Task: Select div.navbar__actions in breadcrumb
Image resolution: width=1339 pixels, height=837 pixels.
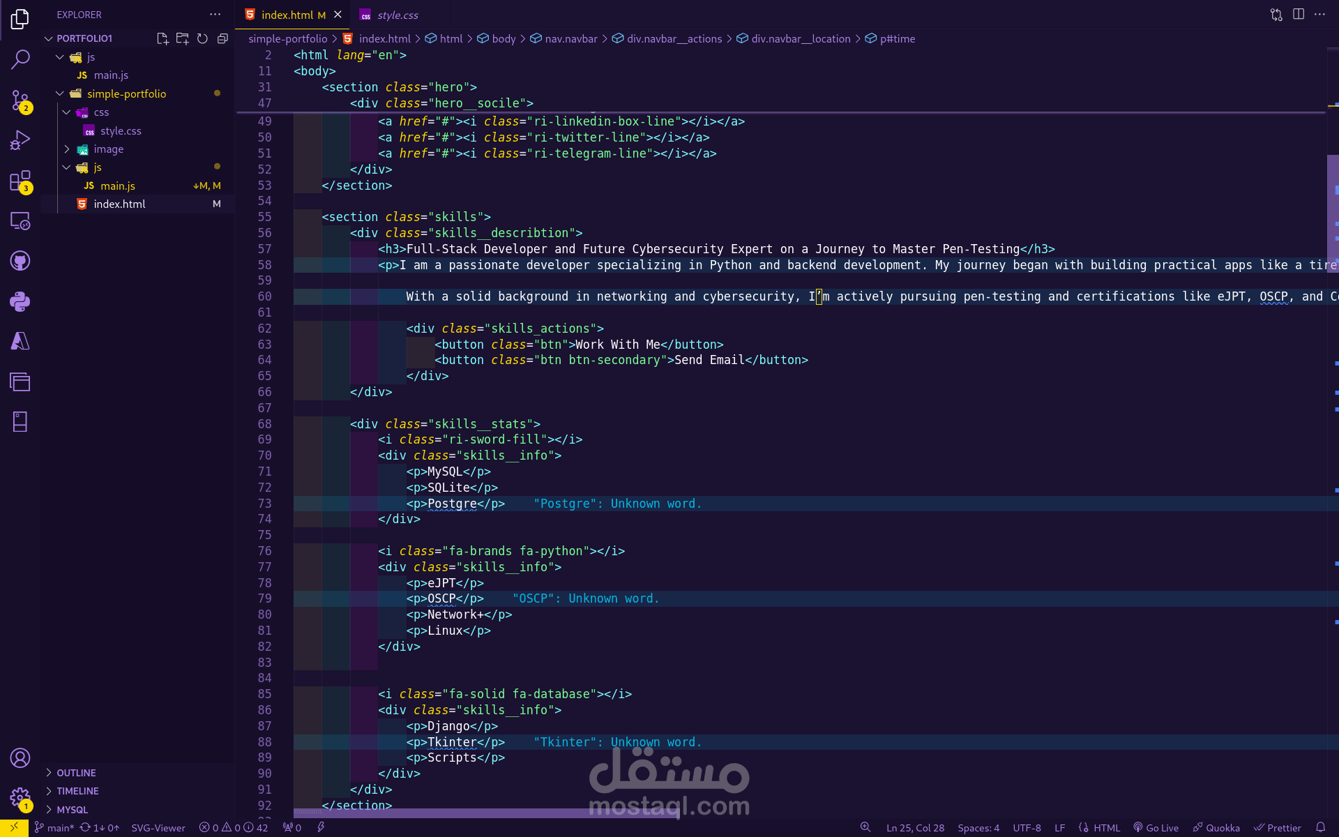Action: (x=674, y=39)
